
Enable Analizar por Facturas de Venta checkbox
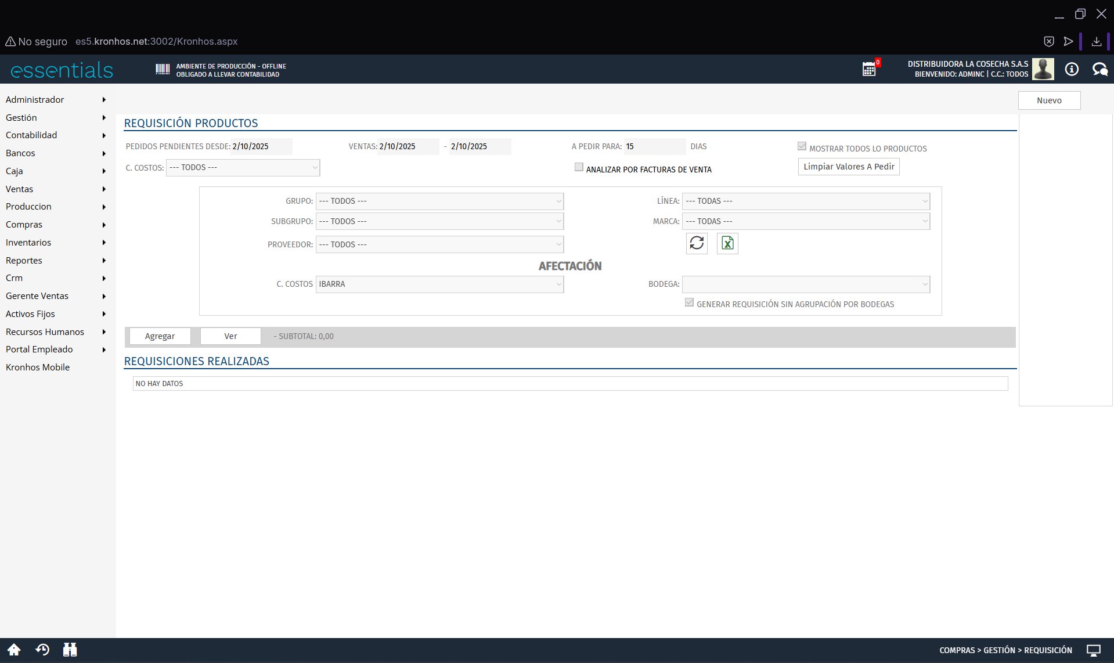point(579,167)
